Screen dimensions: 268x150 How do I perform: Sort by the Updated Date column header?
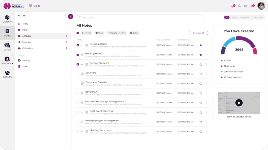point(163,40)
